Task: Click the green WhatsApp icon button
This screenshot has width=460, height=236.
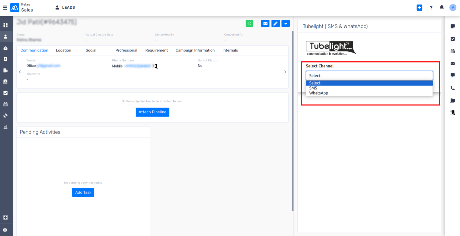Action: click(249, 23)
